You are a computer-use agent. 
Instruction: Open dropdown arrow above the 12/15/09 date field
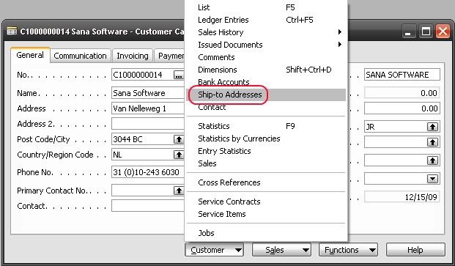pyautogui.click(x=432, y=179)
